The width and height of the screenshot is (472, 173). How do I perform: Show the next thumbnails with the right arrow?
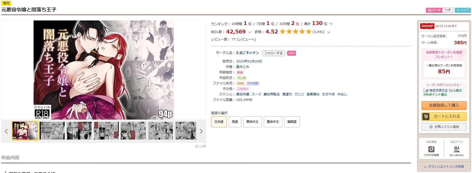pos(201,131)
